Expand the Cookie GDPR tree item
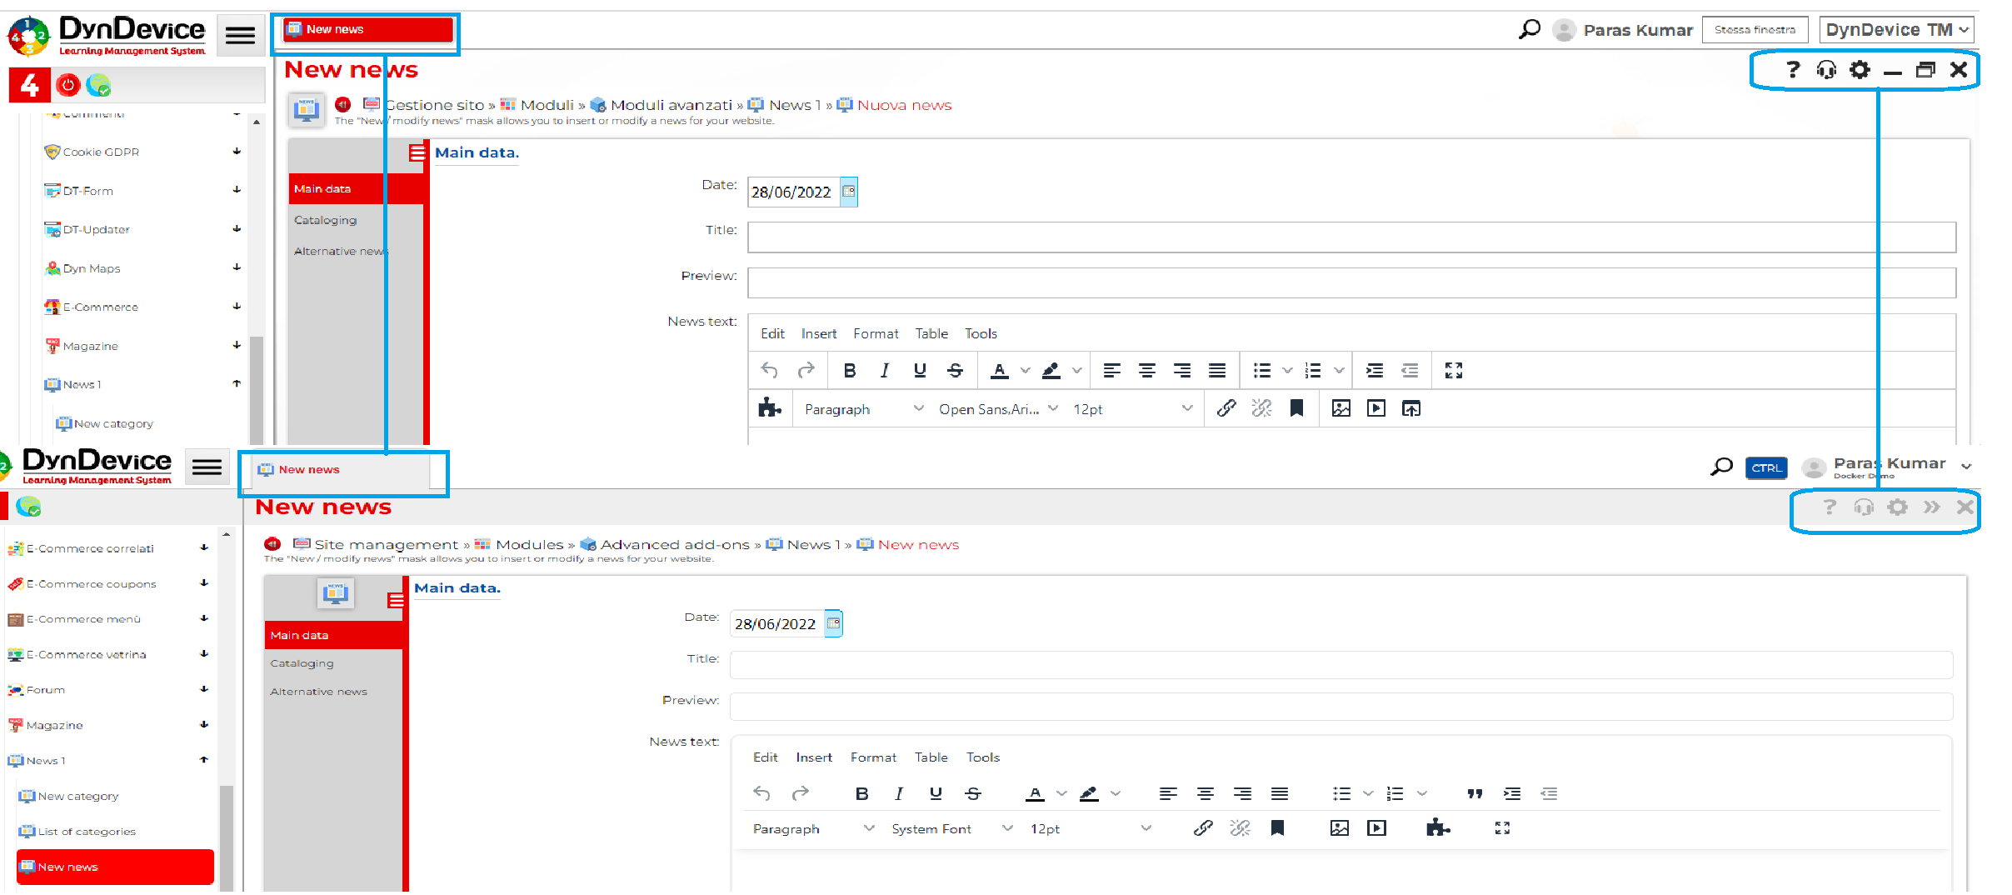Screen dimensions: 2012x895 point(237,152)
